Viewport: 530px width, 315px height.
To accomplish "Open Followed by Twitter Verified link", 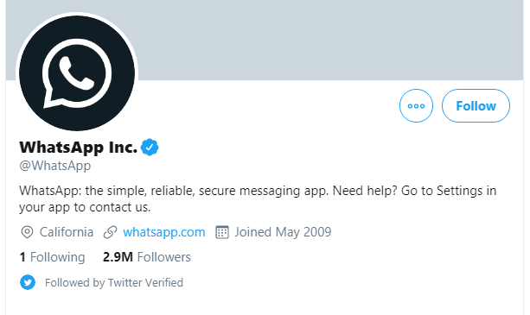I will (x=114, y=282).
